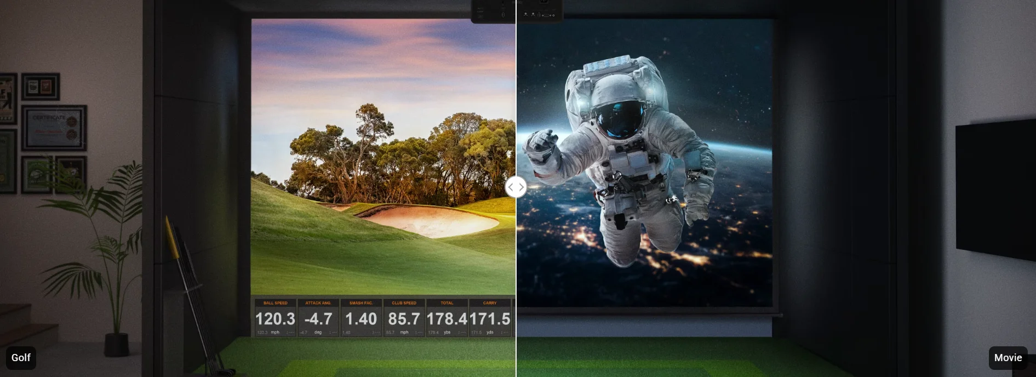Click the 178.4 total yards value
The height and width of the screenshot is (377, 1036).
pos(447,318)
